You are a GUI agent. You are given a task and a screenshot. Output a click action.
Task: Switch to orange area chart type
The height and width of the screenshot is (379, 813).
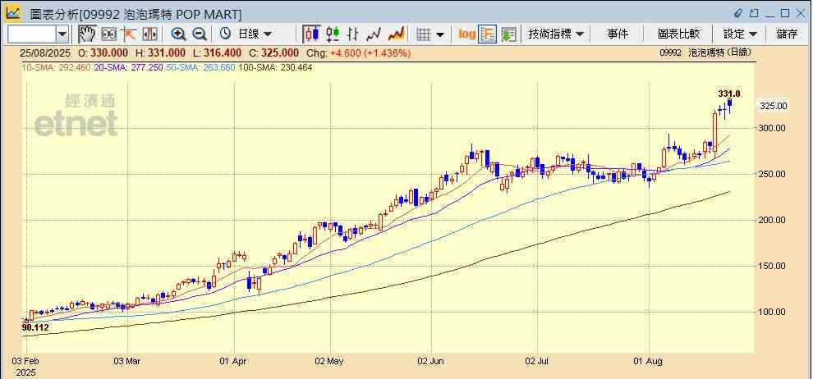pyautogui.click(x=396, y=34)
